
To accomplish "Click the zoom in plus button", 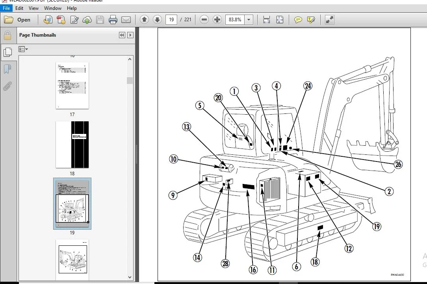I will click(x=217, y=20).
